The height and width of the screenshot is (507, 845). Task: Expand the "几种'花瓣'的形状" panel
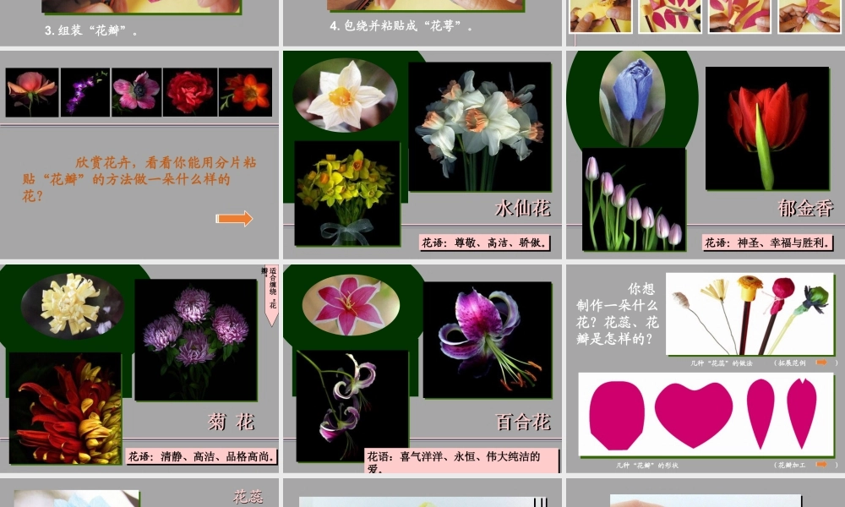coord(710,414)
